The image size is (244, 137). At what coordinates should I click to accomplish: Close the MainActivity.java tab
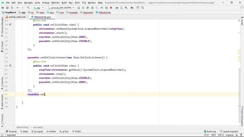(53, 17)
